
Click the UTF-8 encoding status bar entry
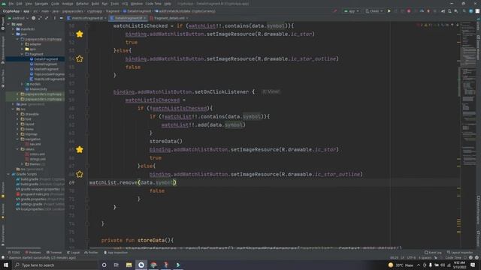[x=411, y=257]
